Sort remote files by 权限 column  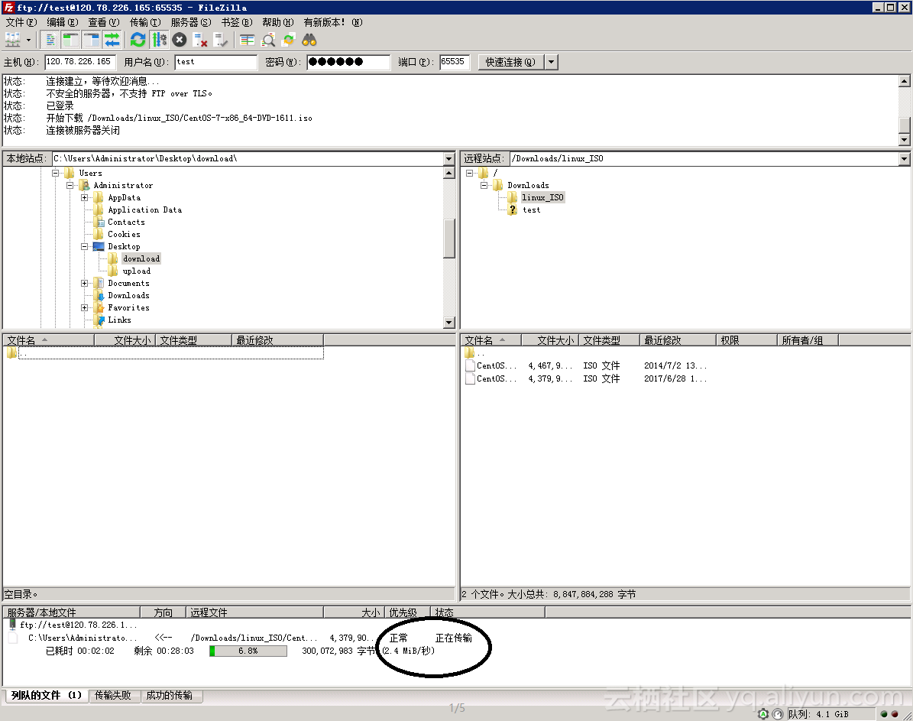click(x=746, y=340)
